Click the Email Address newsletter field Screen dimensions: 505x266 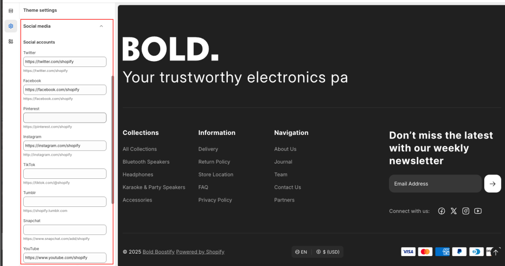click(x=435, y=184)
